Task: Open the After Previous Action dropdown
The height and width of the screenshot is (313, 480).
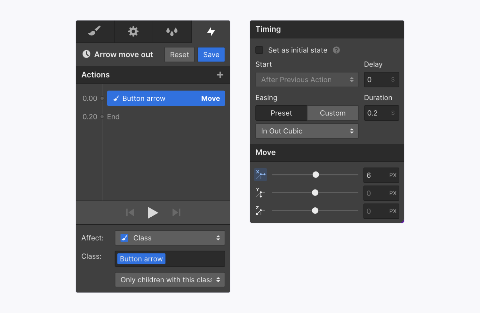Action: [307, 80]
